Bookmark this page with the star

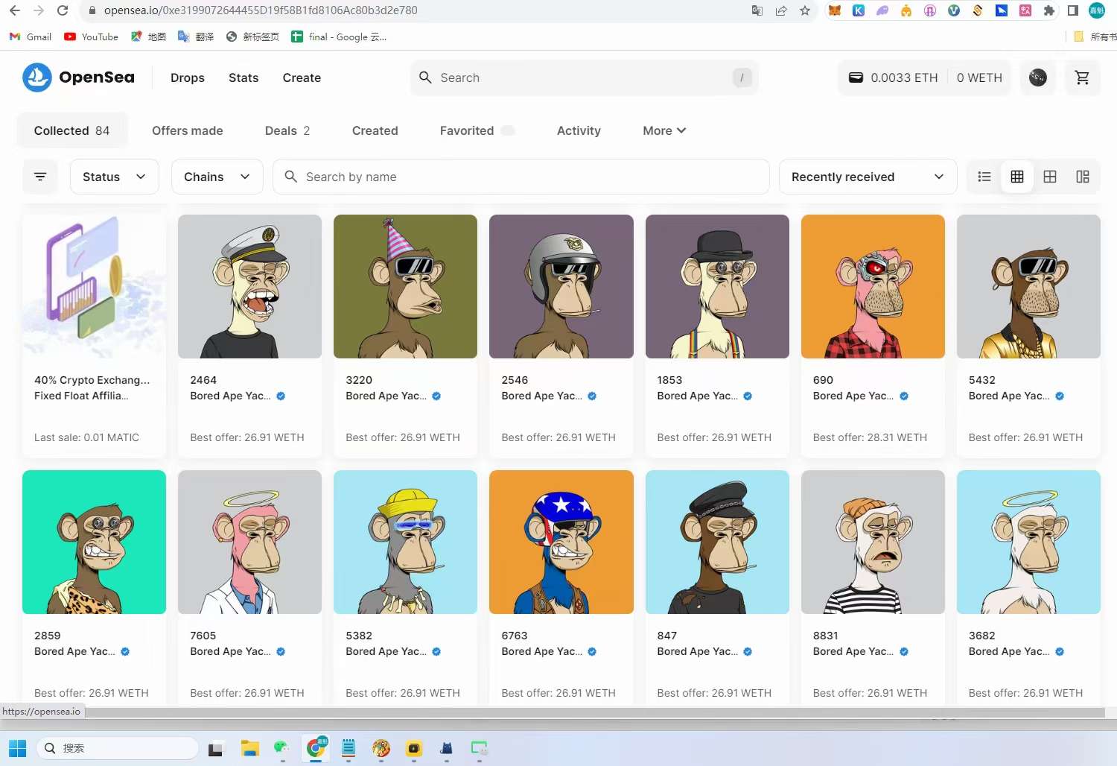805,10
